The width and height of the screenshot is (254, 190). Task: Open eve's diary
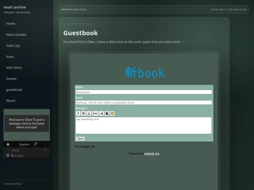[14, 68]
